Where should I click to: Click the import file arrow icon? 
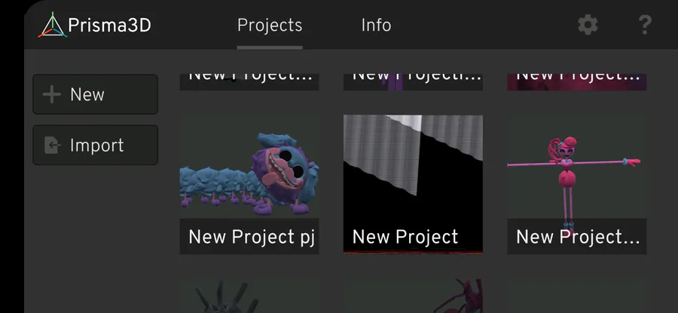pos(52,145)
